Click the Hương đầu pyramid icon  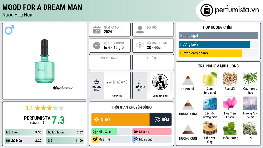(188, 80)
